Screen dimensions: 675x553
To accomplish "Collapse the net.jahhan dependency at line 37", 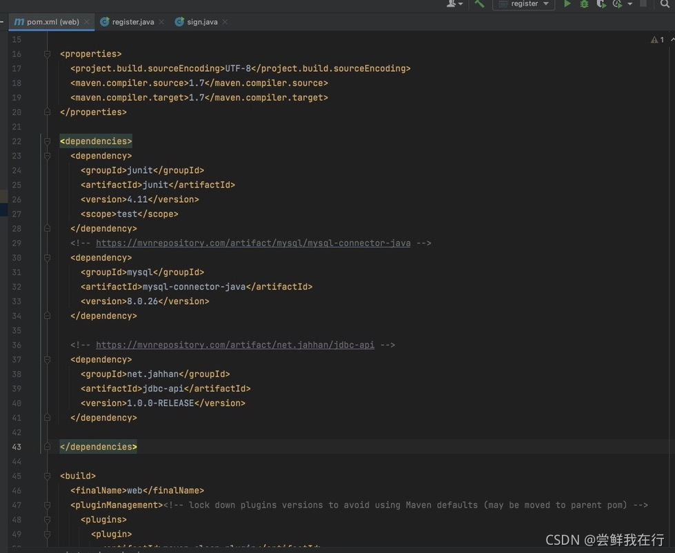I will coord(48,360).
